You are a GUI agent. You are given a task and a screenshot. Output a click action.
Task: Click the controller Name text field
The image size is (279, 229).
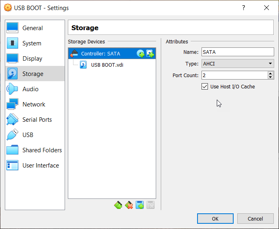pos(237,52)
